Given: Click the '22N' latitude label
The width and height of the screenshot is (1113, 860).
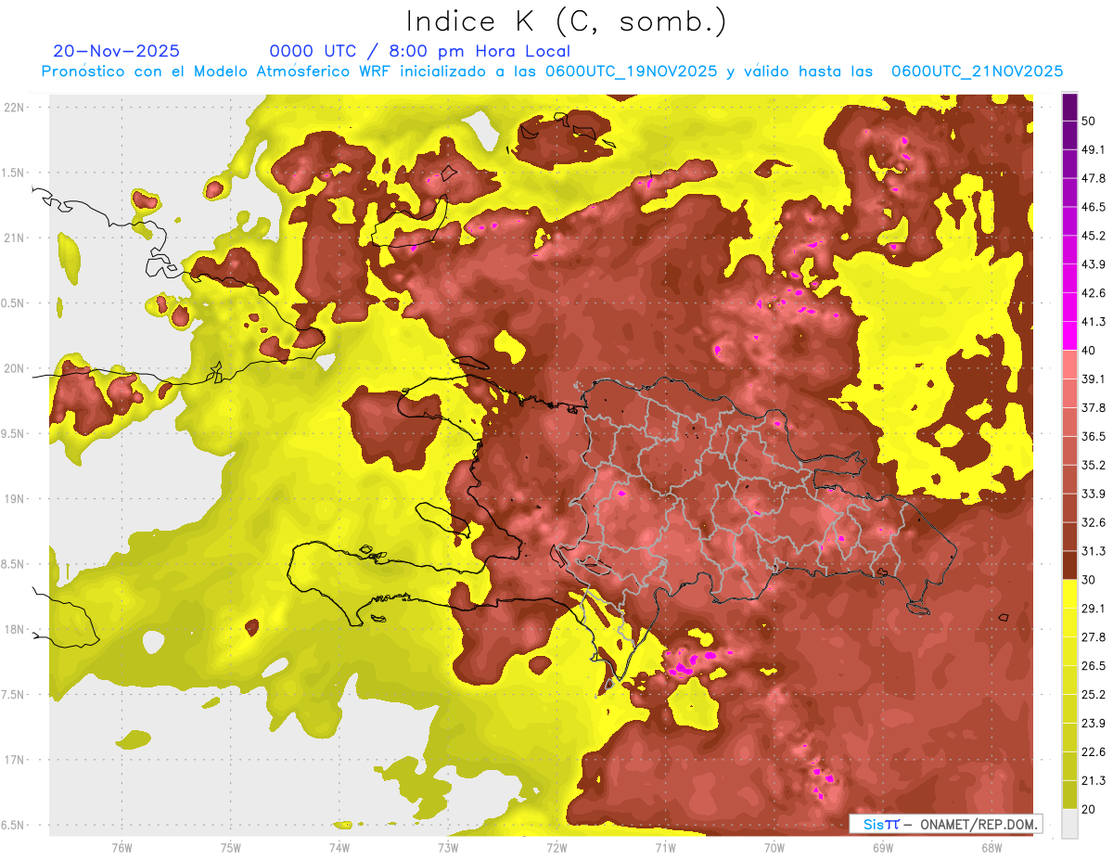Looking at the screenshot, I should pyautogui.click(x=14, y=108).
